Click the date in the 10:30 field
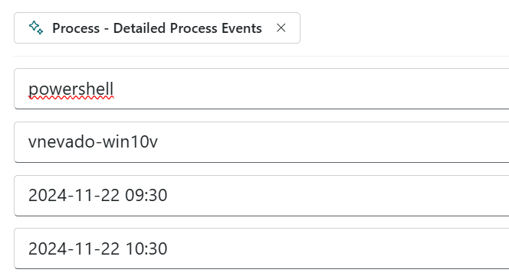 pos(74,248)
